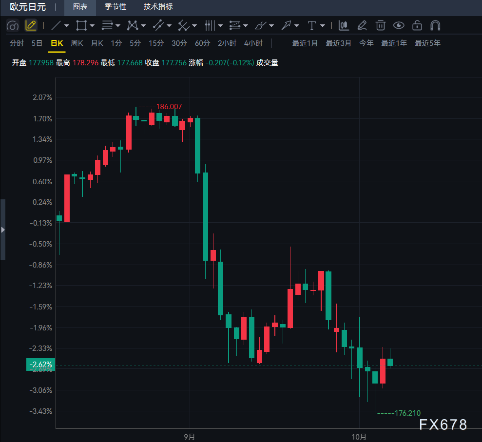Select the 5分 timeframe

point(135,43)
